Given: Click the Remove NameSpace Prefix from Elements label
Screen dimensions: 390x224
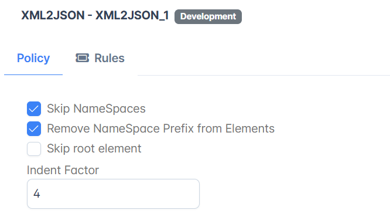Looking at the screenshot, I should pos(160,128).
